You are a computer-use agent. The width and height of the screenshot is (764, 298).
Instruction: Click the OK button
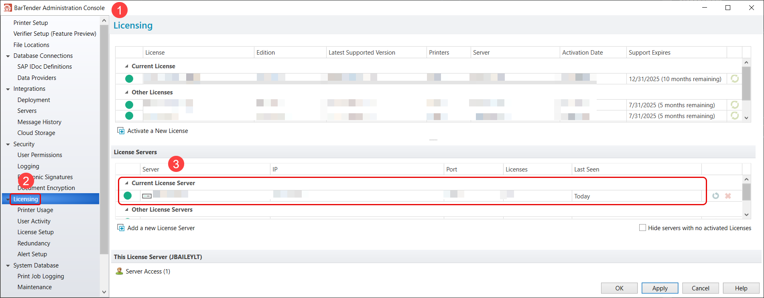(x=619, y=288)
